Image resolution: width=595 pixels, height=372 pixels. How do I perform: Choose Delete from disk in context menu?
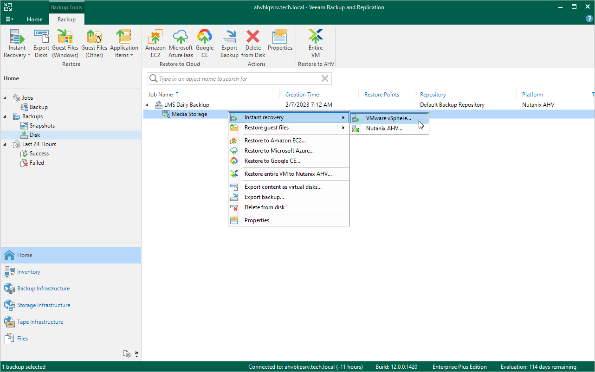(289, 207)
